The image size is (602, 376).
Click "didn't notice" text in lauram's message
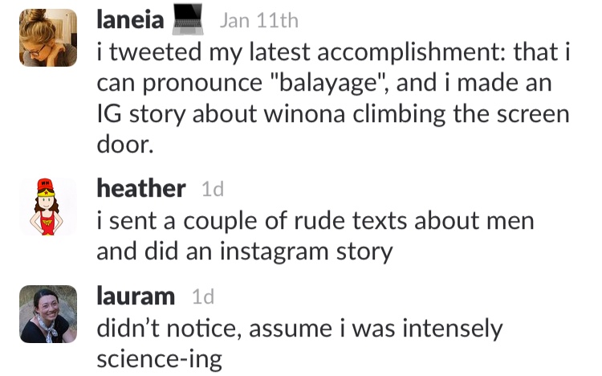pos(169,329)
